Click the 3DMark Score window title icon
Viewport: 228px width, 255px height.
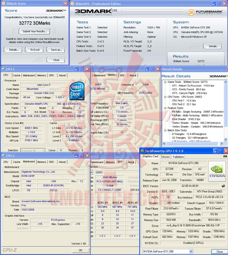click(3, 4)
